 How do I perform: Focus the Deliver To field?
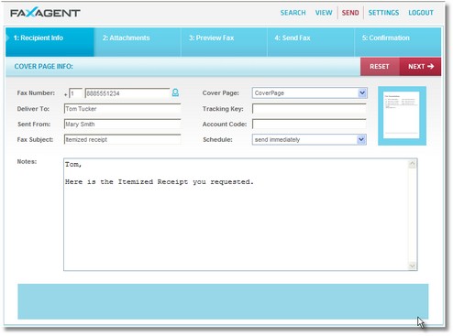coord(122,109)
